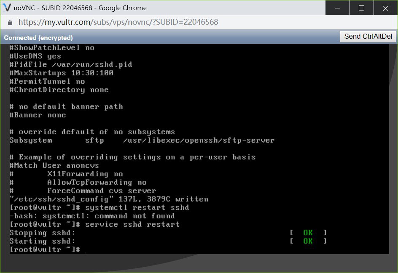
Task: Click the 'systemctl restart sshd' command line
Action: tap(137, 207)
